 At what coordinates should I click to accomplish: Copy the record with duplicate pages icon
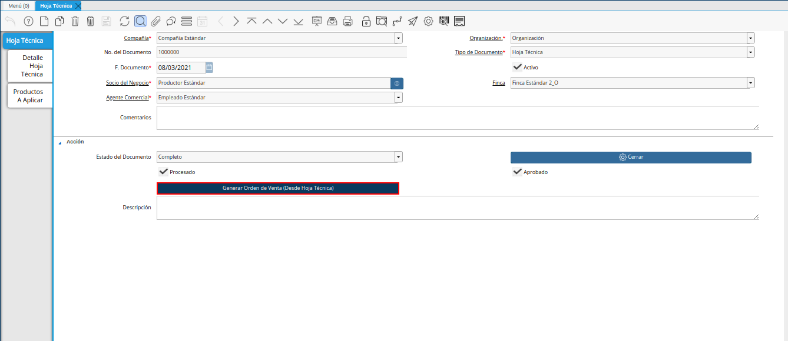59,22
